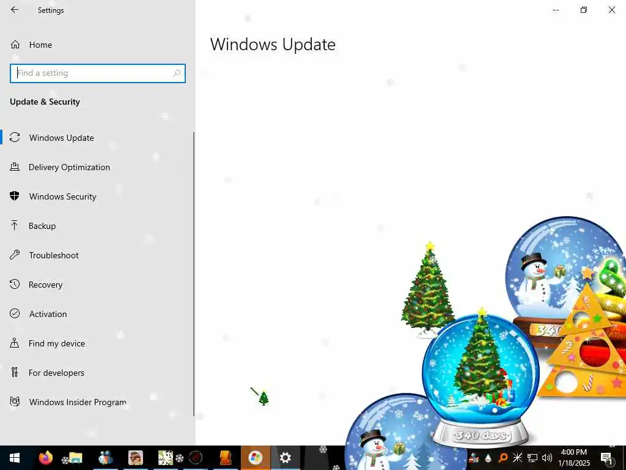
Task: Open the dark round-icon taskbar app
Action: [x=196, y=458]
